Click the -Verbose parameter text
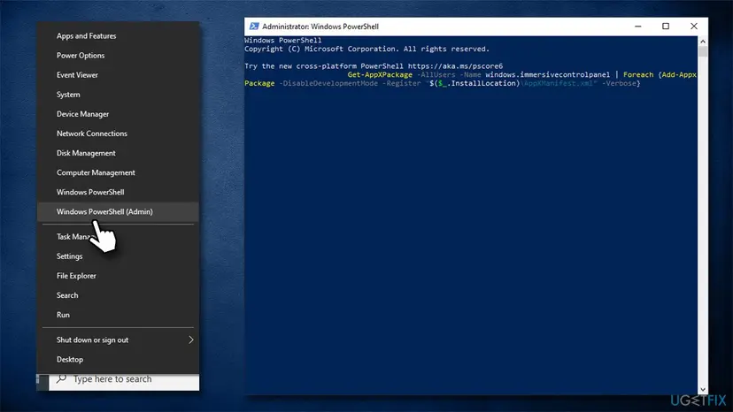 [619, 83]
